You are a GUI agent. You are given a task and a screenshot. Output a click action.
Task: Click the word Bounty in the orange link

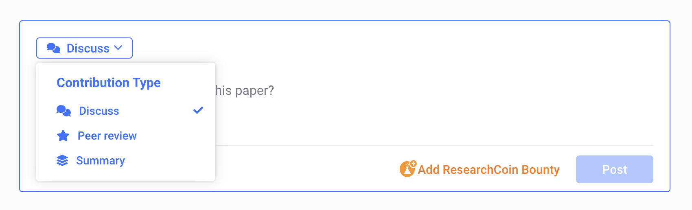point(541,170)
